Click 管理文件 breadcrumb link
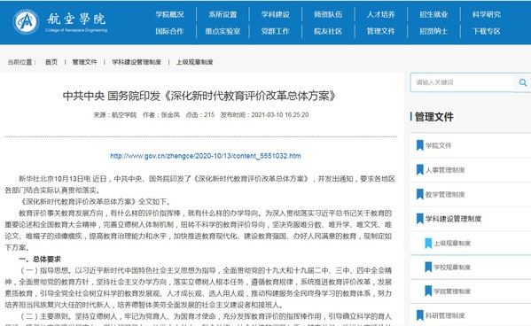 (x=85, y=62)
